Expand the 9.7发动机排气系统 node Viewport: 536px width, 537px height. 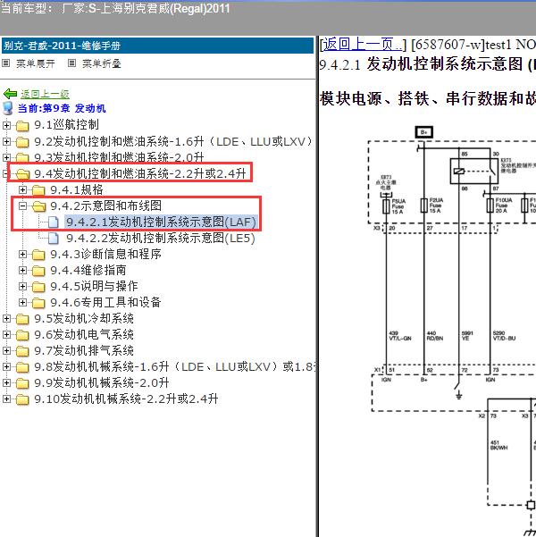point(6,350)
